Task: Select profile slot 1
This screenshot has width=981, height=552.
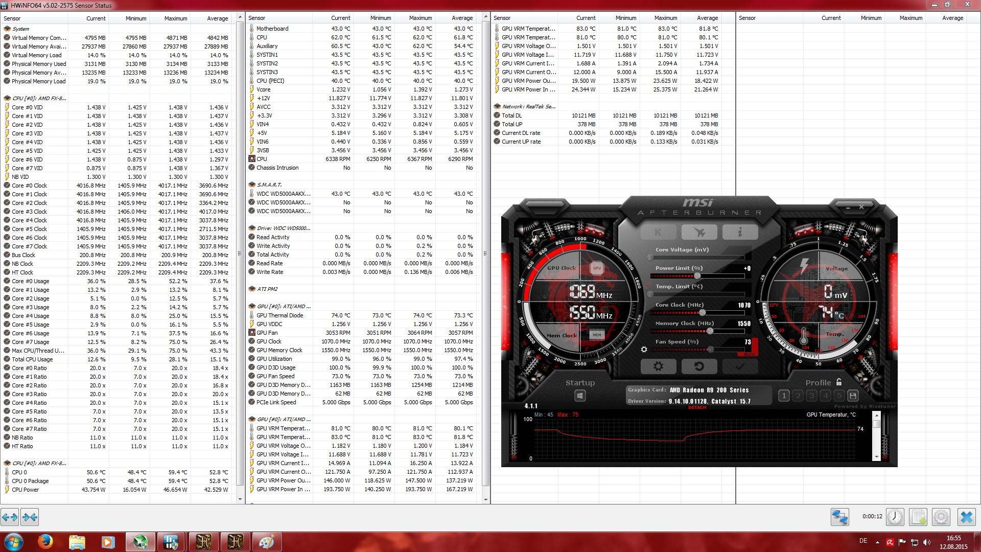Action: (784, 396)
